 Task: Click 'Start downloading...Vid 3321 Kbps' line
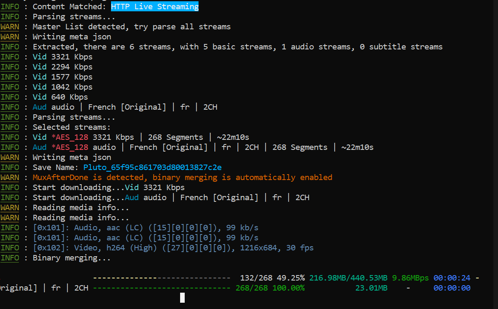click(x=108, y=188)
